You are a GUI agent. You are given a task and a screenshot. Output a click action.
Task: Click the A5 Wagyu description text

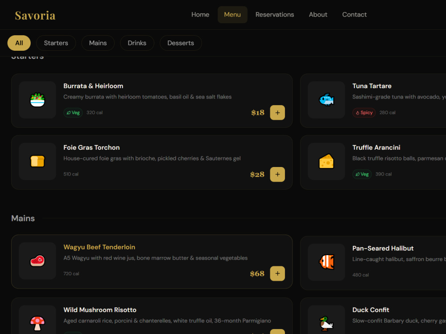click(155, 258)
